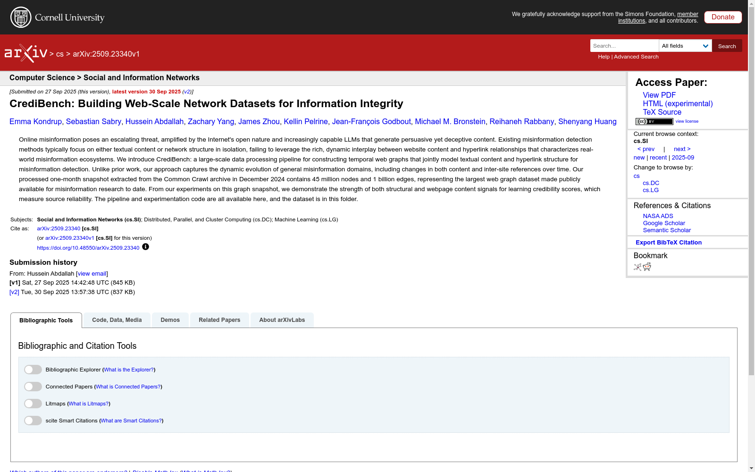Viewport: 755px width, 472px height.
Task: Browse by cs.LG category link
Action: pos(651,190)
